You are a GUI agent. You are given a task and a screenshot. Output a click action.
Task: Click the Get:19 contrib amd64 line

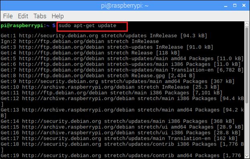[121, 155]
